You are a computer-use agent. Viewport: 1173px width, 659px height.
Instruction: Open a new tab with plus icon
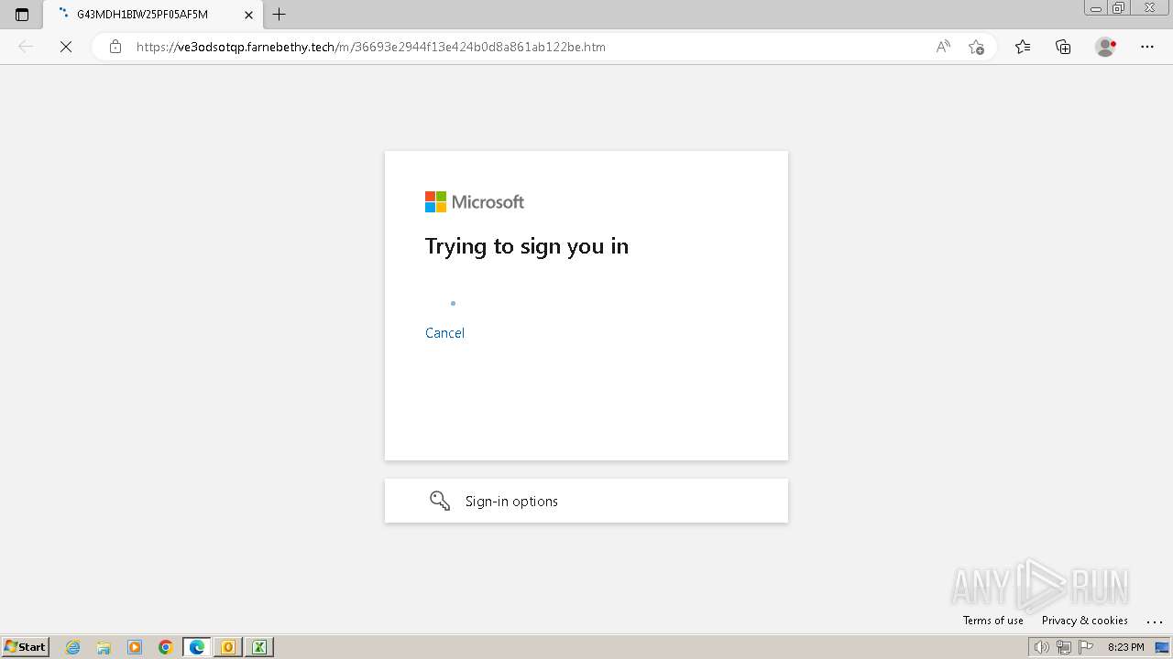click(280, 15)
